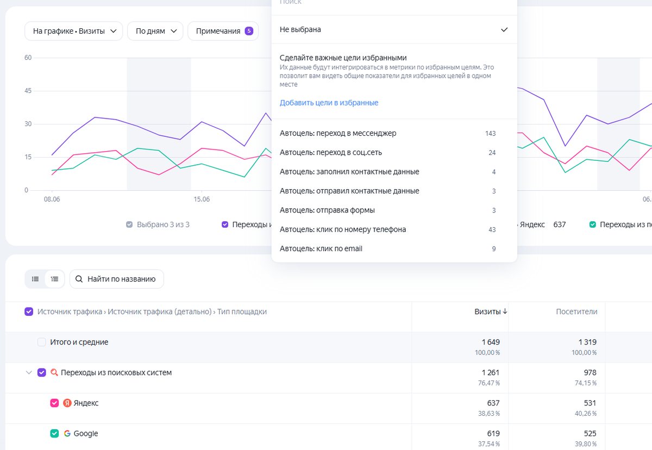Screen dimensions: 652x450
Task: Click the Итого и средние label
Action: (79, 342)
